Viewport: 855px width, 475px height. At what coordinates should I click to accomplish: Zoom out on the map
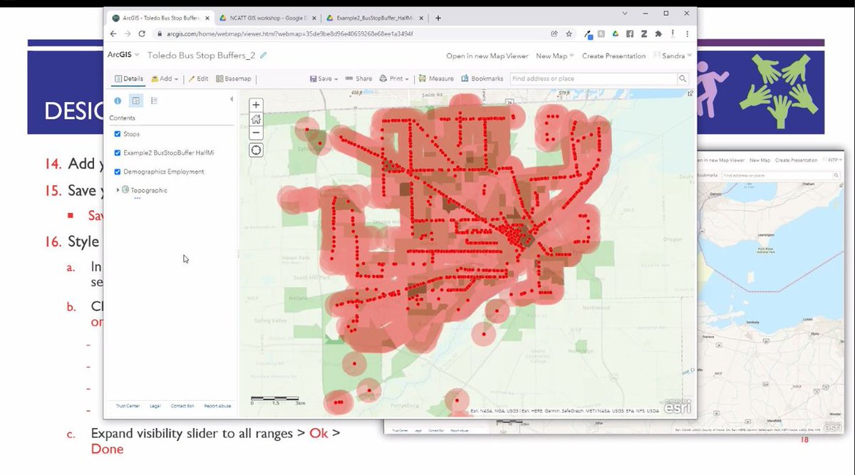point(256,132)
